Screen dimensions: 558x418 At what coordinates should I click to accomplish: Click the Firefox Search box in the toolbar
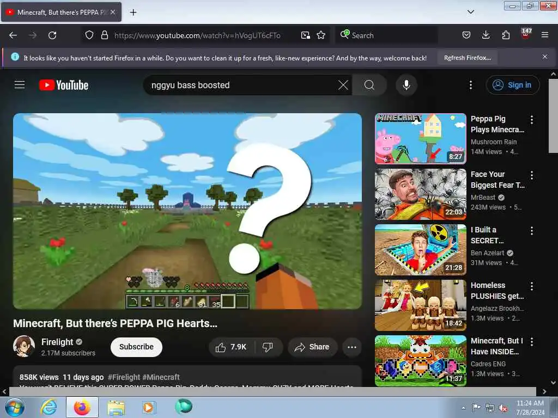386,35
